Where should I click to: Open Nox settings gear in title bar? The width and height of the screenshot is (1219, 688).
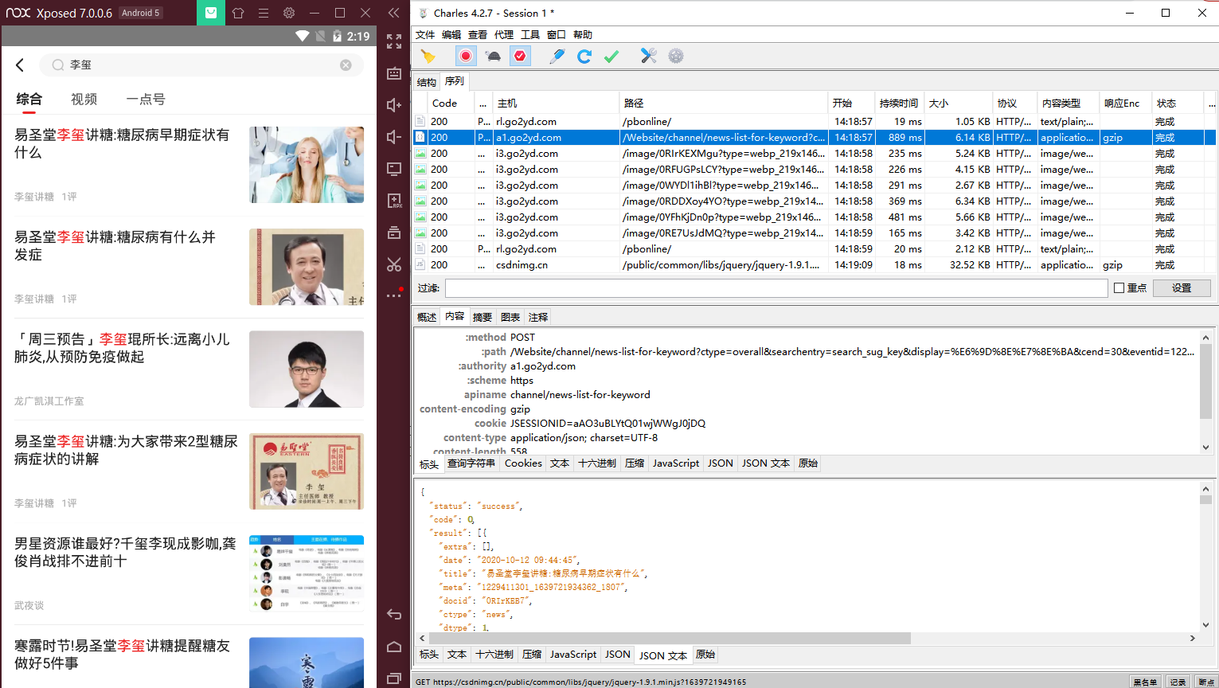pos(289,13)
